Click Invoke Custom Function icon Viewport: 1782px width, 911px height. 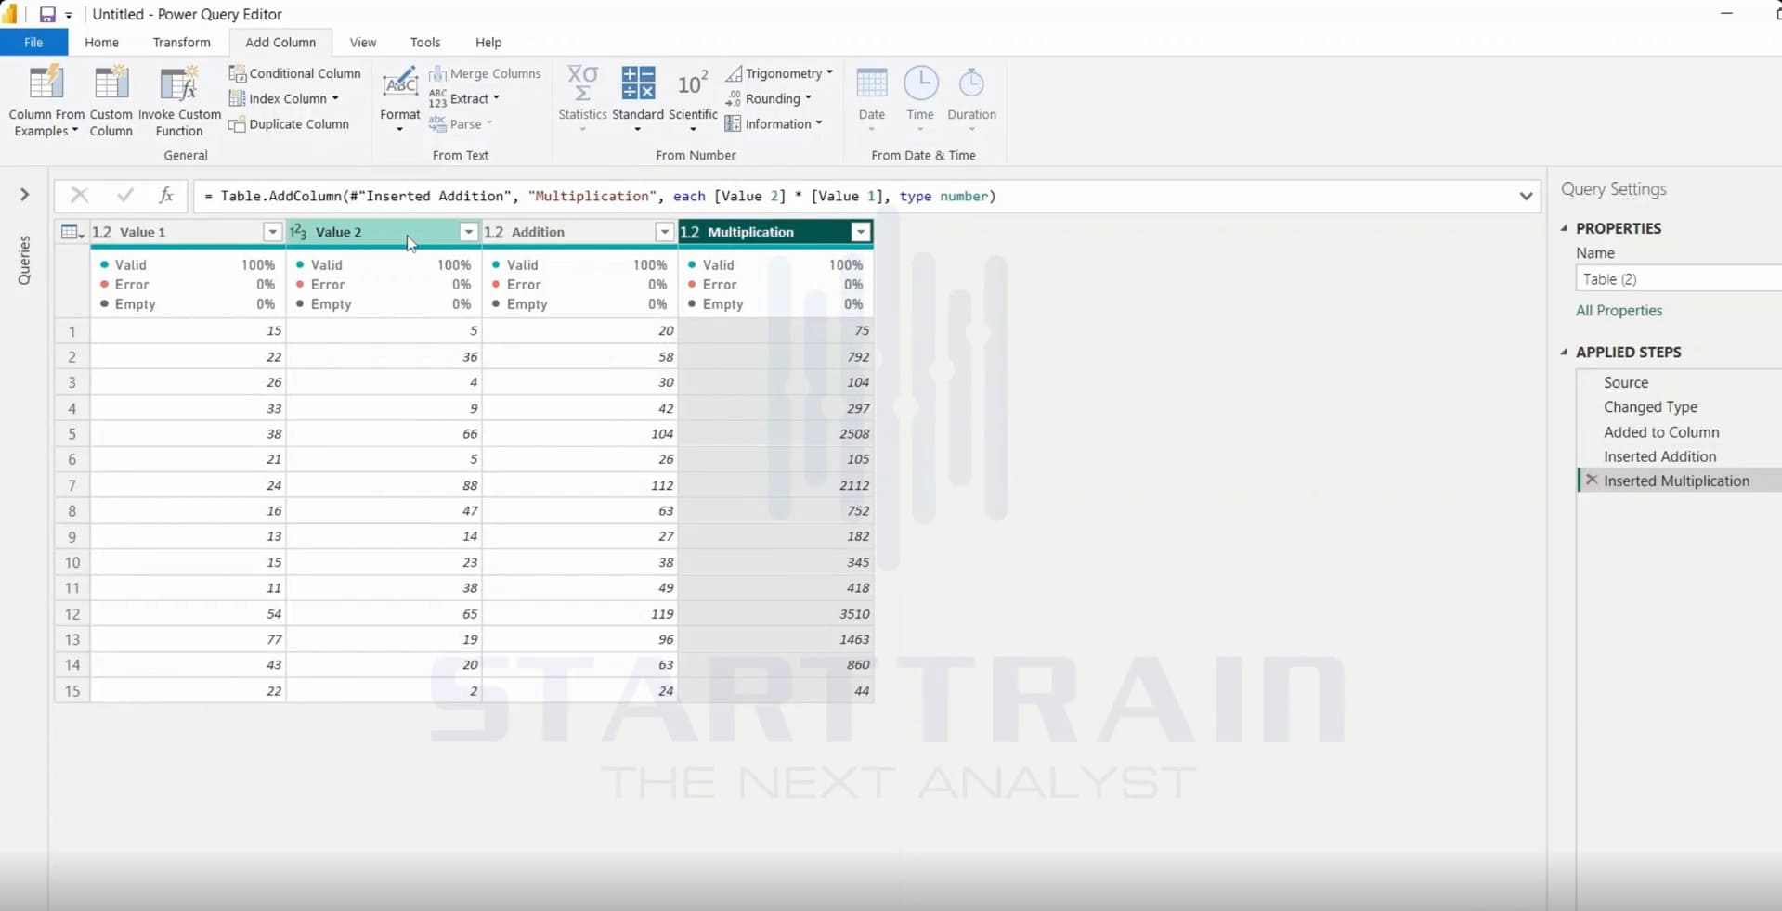click(178, 83)
